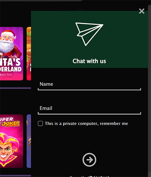Enable the remember me checkbox

click(x=40, y=124)
